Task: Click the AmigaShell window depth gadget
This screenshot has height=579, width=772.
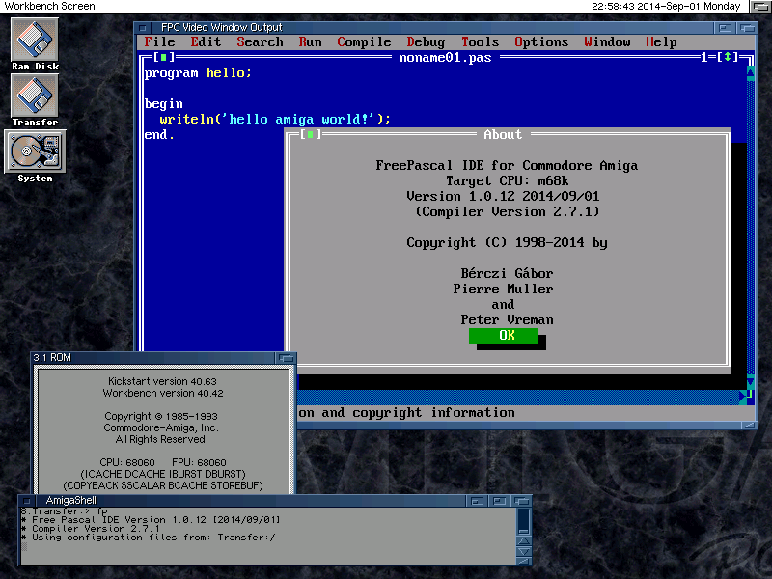Action: pyautogui.click(x=521, y=501)
